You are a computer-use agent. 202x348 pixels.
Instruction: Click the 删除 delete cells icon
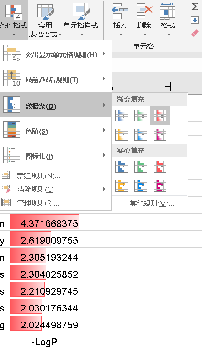[144, 11]
